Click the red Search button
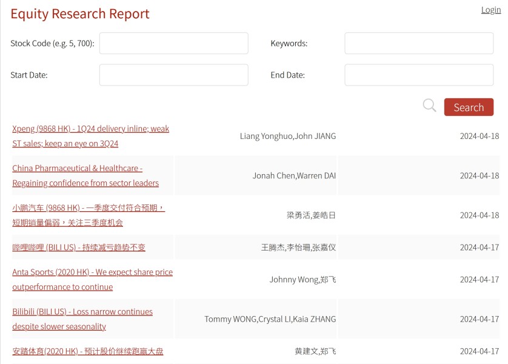Image resolution: width=508 pixels, height=364 pixels. click(469, 107)
